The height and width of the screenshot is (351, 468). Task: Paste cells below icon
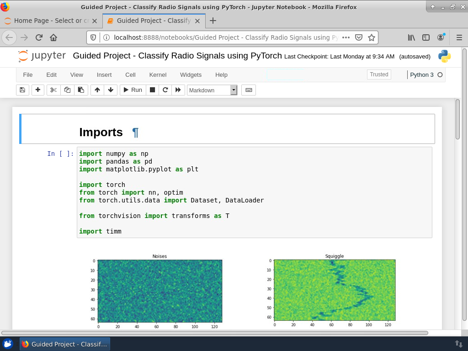tap(81, 90)
